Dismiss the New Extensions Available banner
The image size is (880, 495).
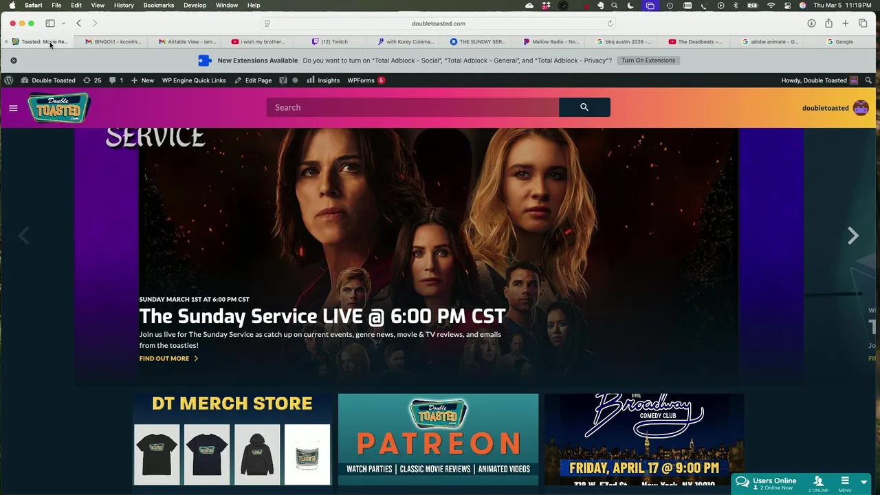click(13, 60)
